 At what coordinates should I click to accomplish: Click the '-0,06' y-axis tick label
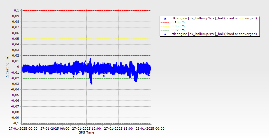[x=15, y=101]
